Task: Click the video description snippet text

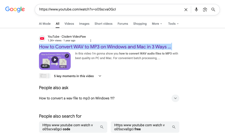Action: click(x=127, y=56)
